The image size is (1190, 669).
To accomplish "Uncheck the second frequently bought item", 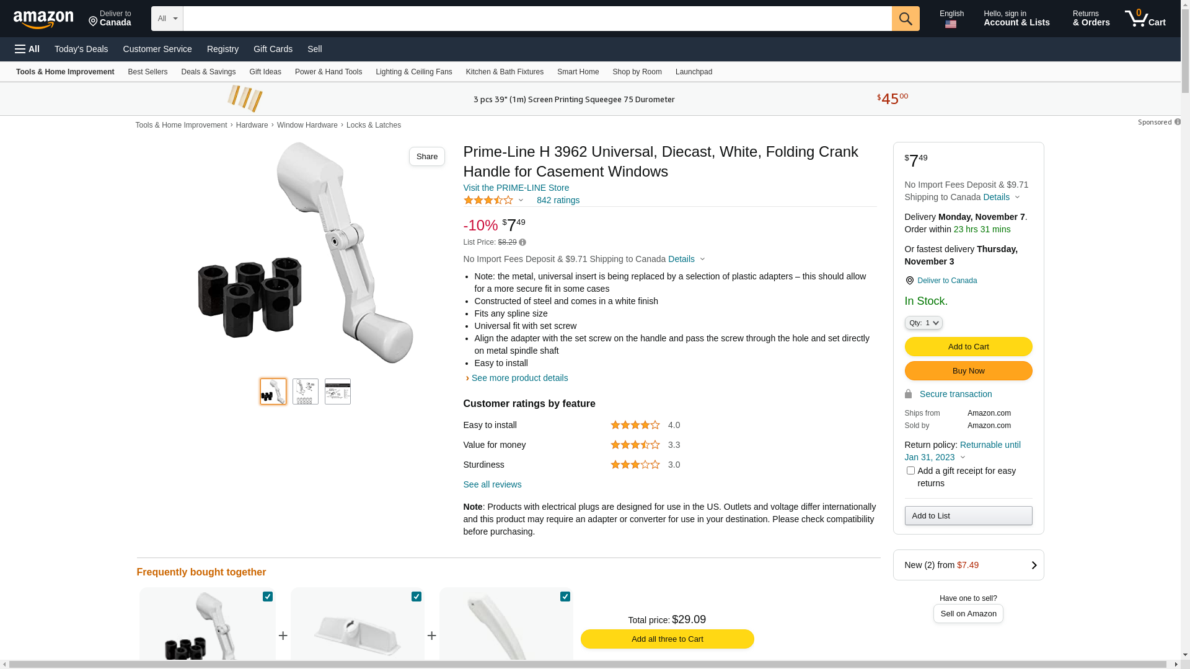I will coord(416,597).
